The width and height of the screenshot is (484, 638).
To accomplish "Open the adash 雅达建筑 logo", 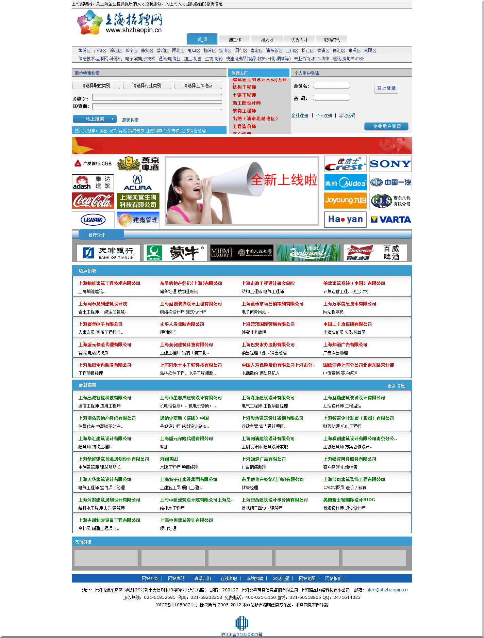I will coord(93,182).
